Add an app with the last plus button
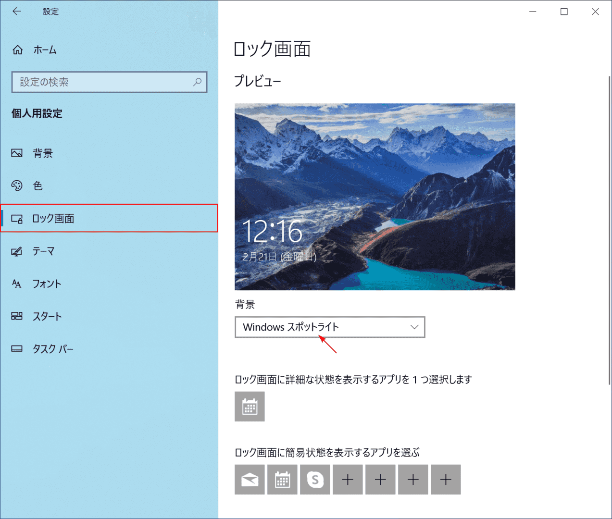Screen dimensions: 612x519 [x=446, y=480]
